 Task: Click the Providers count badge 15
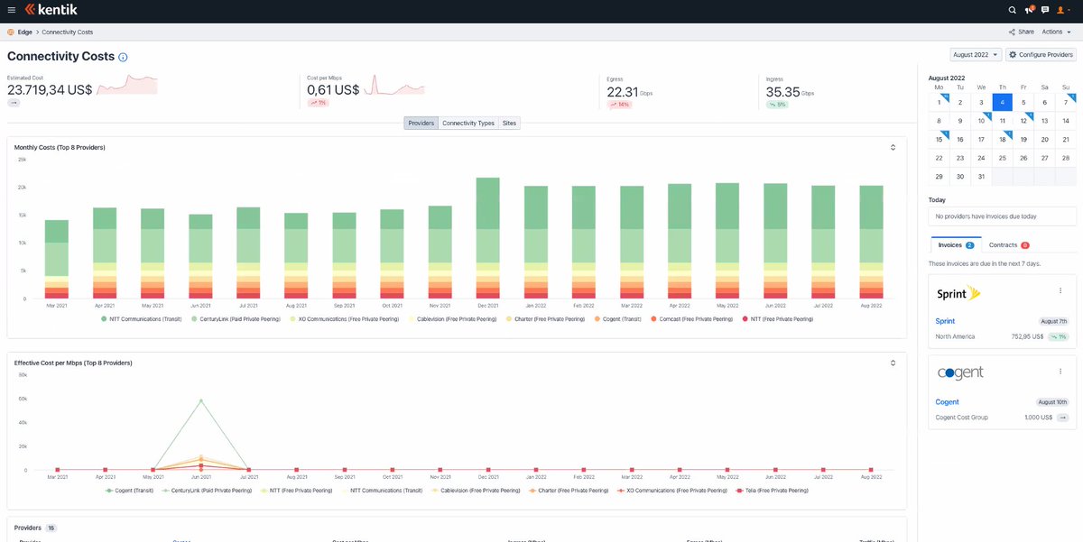tap(51, 528)
